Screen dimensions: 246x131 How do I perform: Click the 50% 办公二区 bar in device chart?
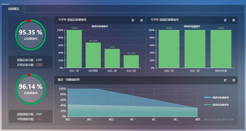pyautogui.click(x=112, y=58)
